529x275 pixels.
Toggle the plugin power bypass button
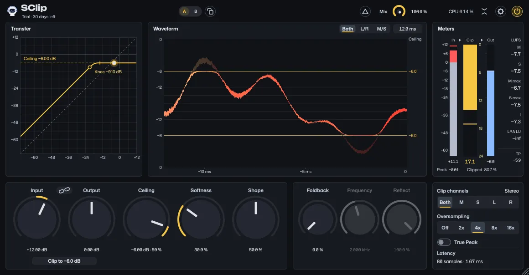[517, 11]
